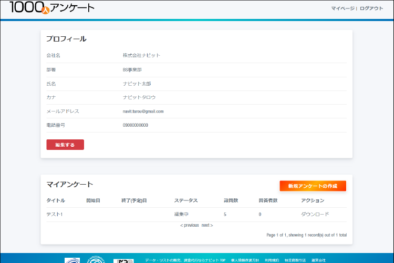Image resolution: width=394 pixels, height=263 pixels.
Task: Click ログアウト link in header
Action: [371, 8]
